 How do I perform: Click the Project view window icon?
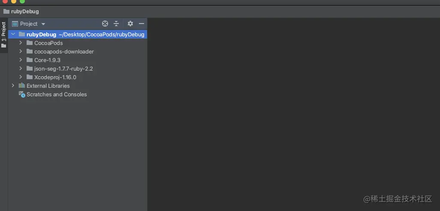point(15,24)
